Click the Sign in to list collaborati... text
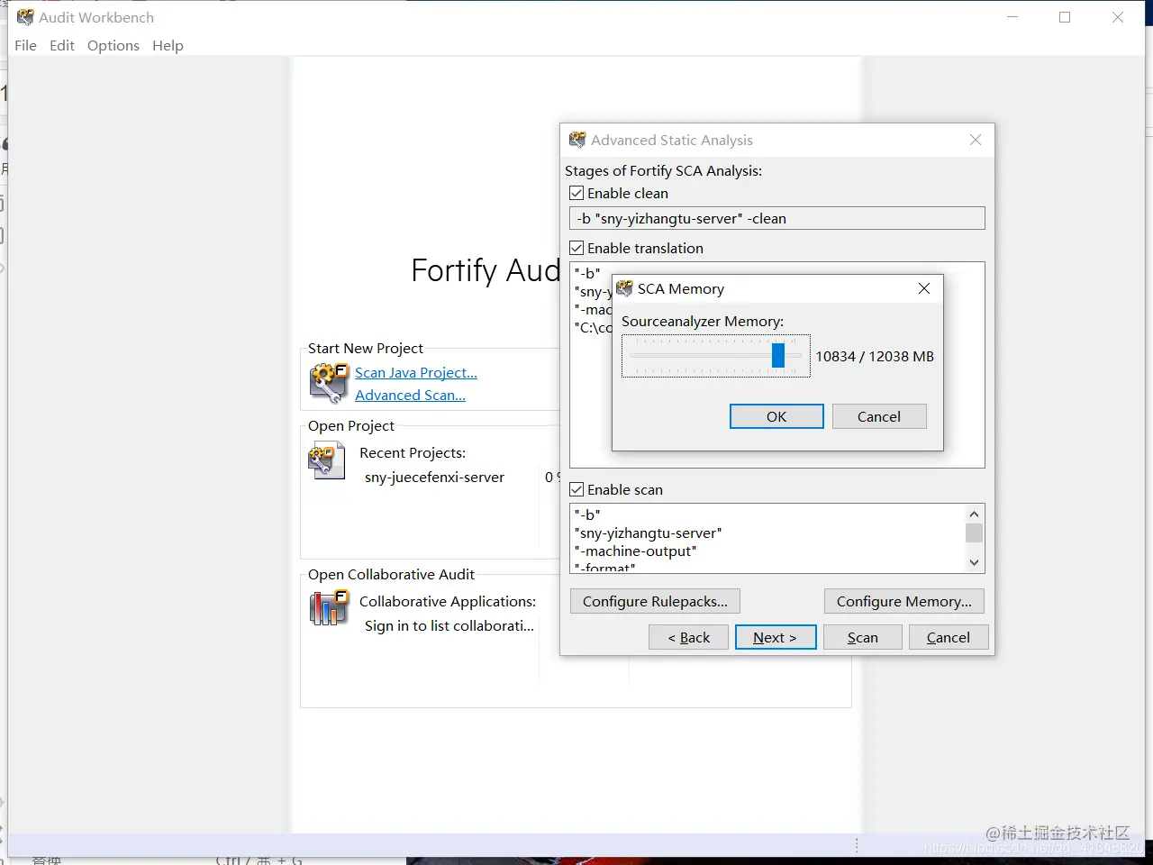The width and height of the screenshot is (1153, 865). pyautogui.click(x=449, y=625)
